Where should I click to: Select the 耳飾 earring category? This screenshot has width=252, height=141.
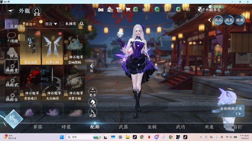coord(11,24)
